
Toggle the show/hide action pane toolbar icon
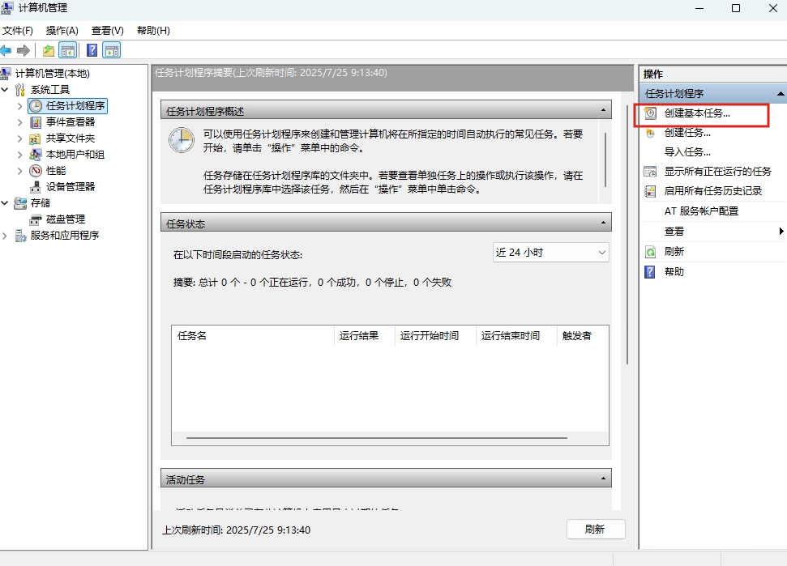click(x=111, y=50)
